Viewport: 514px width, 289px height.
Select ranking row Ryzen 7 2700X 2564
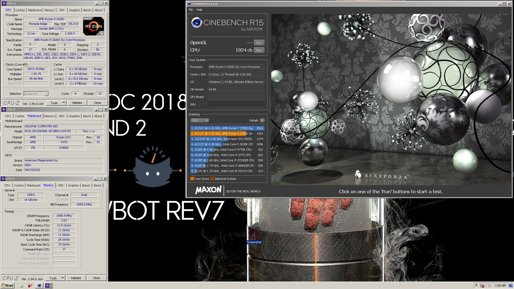pos(227,128)
